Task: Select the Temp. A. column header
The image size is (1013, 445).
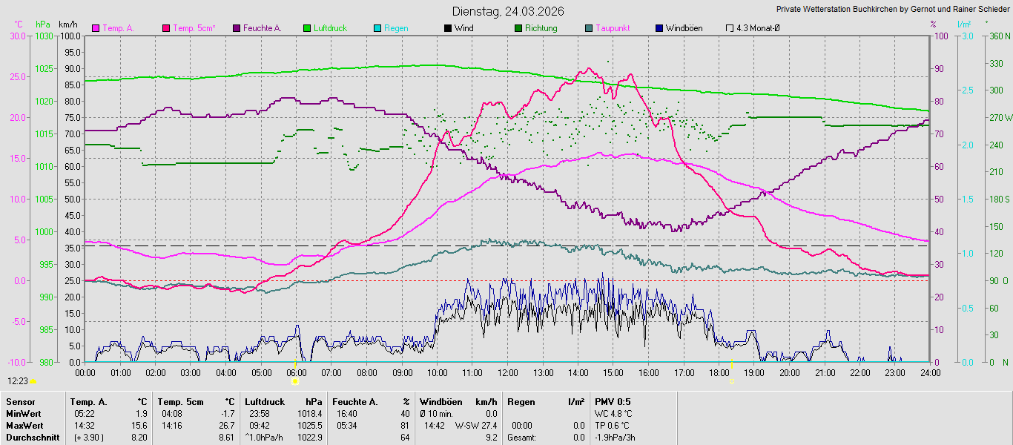Action: (88, 402)
